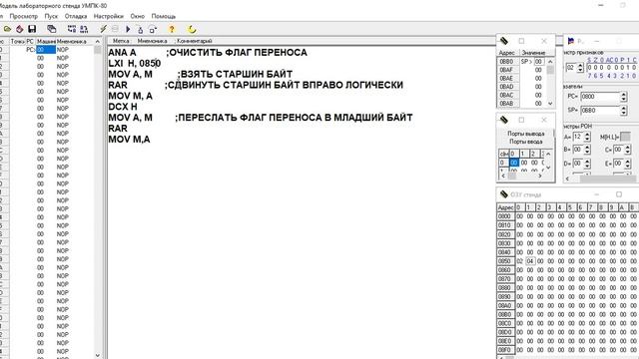Click the Комментарий column header
The width and height of the screenshot is (639, 359).
(x=195, y=41)
